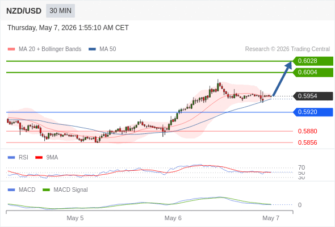This screenshot has width=335, height=227.
Task: Click the May 6 date axis label
Action: 173,218
